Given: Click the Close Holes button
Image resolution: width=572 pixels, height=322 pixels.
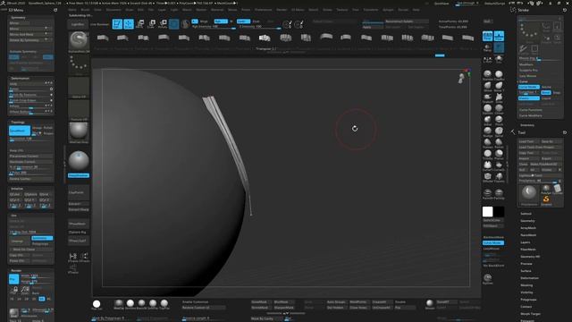Looking at the screenshot, I should click(x=358, y=308).
